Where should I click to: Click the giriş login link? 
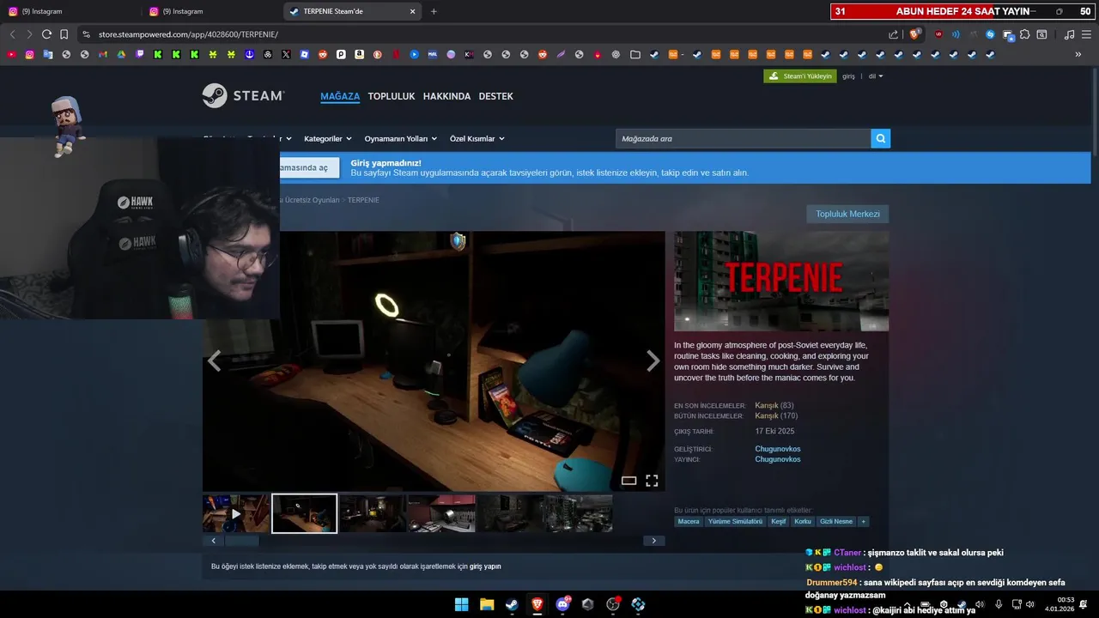pyautogui.click(x=848, y=76)
